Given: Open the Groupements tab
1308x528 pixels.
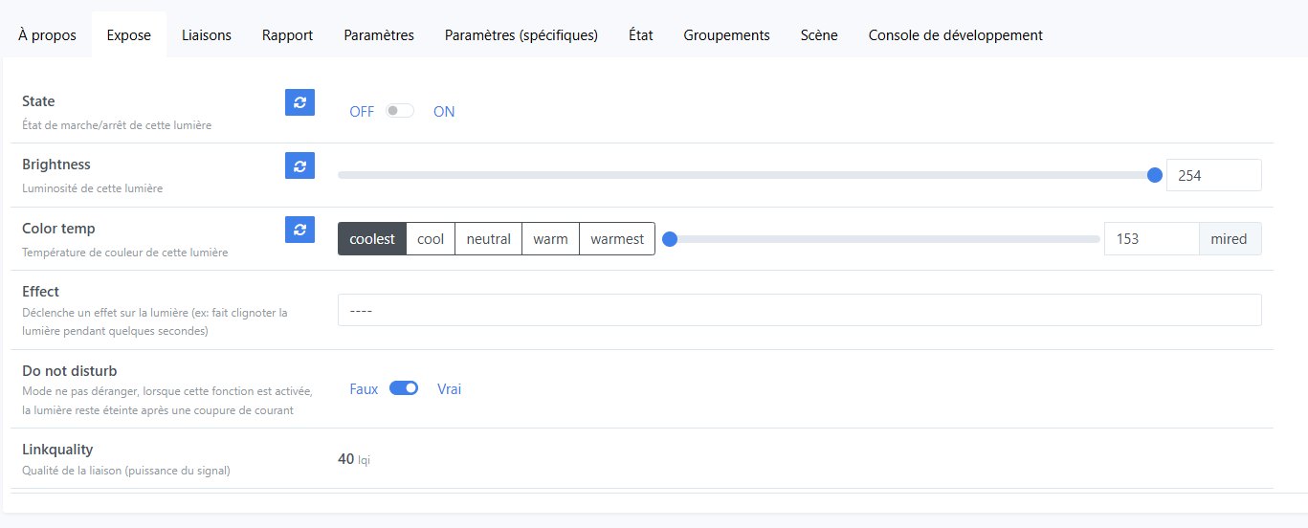Looking at the screenshot, I should [x=727, y=35].
